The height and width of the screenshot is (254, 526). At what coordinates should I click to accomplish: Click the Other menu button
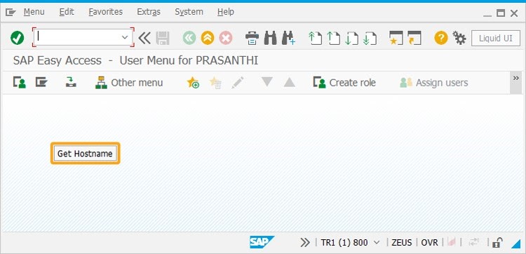tap(129, 83)
